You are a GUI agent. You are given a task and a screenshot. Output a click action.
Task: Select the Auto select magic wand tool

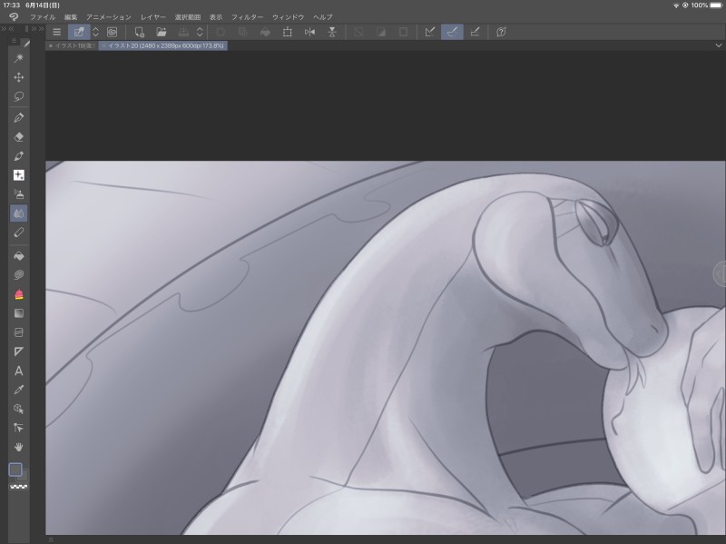(19, 58)
